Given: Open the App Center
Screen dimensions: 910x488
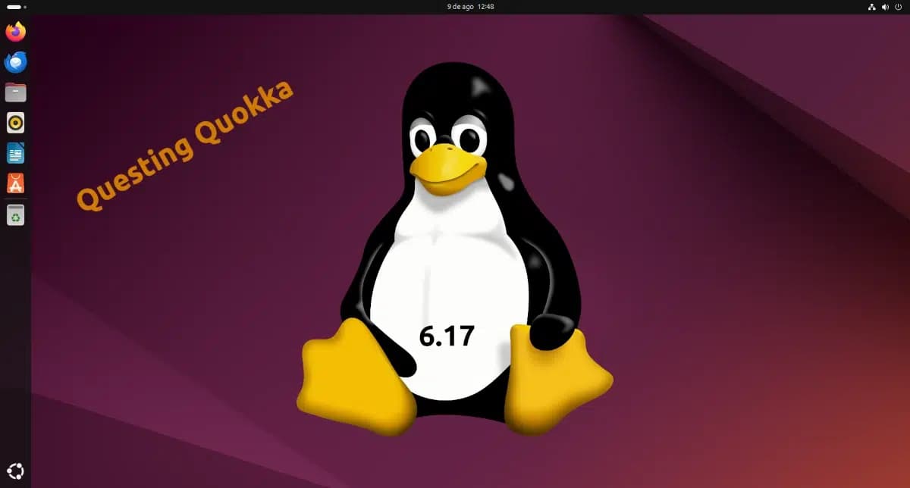Looking at the screenshot, I should tap(15, 183).
